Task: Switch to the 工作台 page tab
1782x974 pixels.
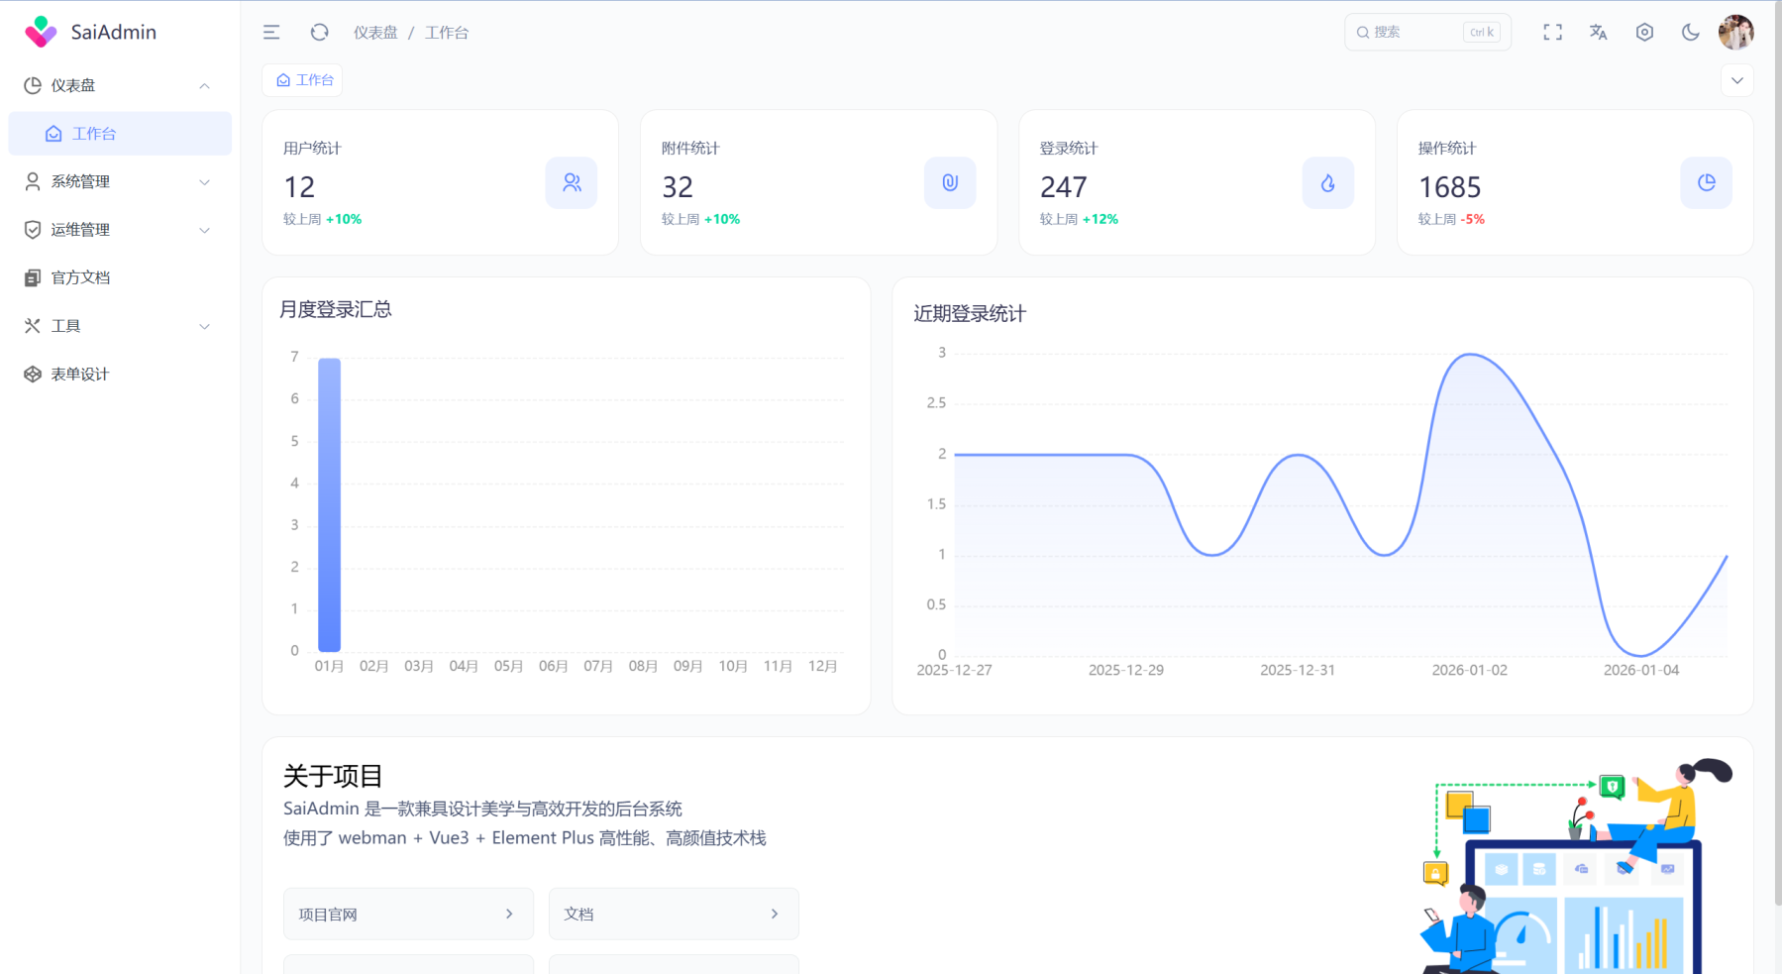Action: click(304, 80)
